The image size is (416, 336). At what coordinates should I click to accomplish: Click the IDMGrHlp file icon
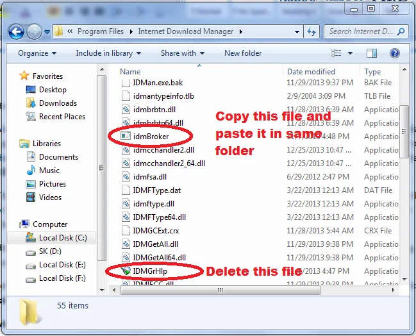point(126,271)
